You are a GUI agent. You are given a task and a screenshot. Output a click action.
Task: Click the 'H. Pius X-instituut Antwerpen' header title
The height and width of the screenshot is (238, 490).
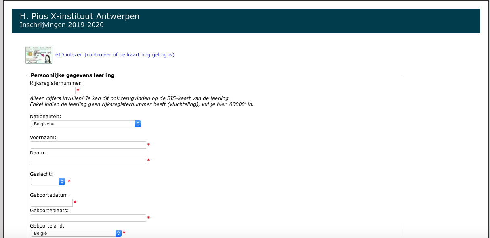[80, 17]
